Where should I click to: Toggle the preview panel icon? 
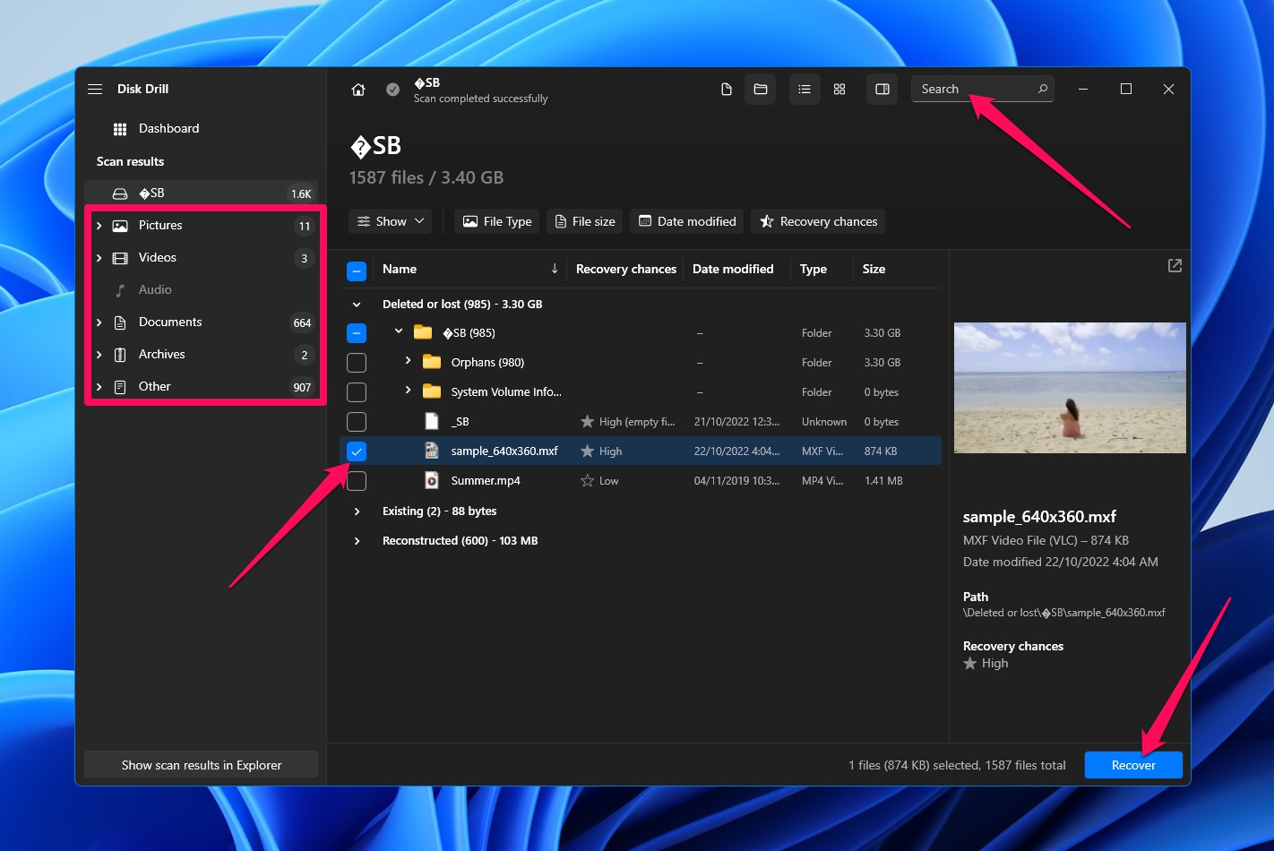882,90
